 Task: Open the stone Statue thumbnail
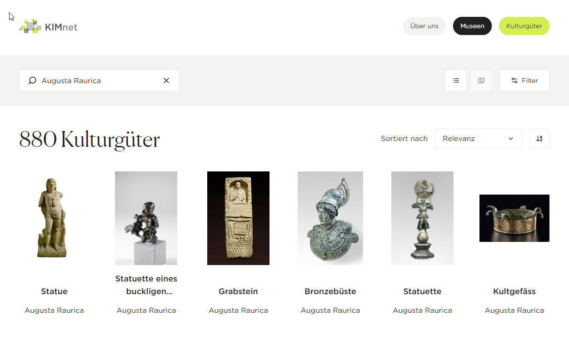point(54,218)
